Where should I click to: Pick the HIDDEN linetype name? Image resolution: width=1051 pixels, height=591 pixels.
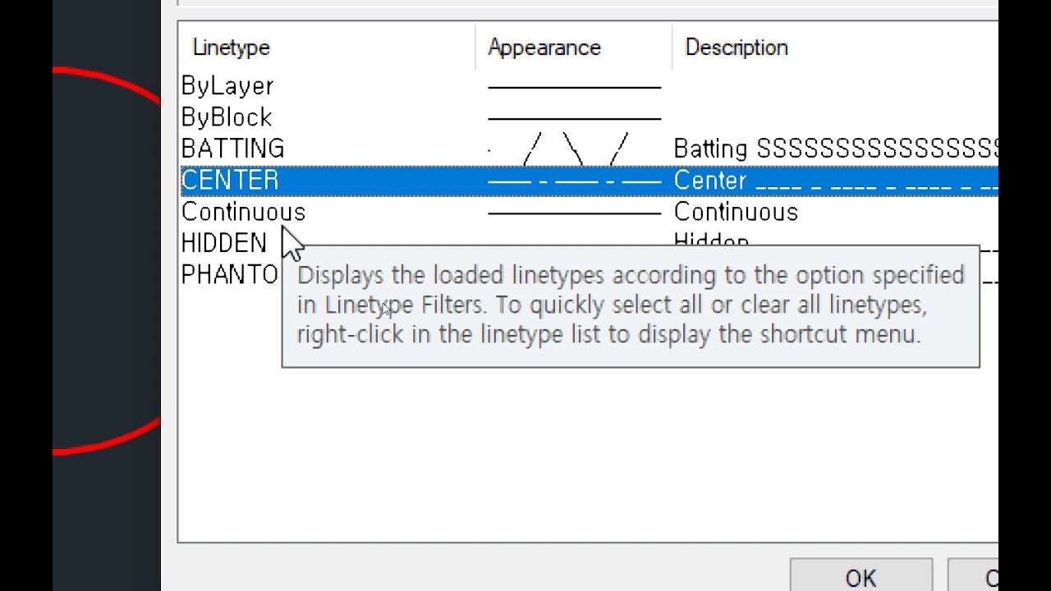coord(223,244)
